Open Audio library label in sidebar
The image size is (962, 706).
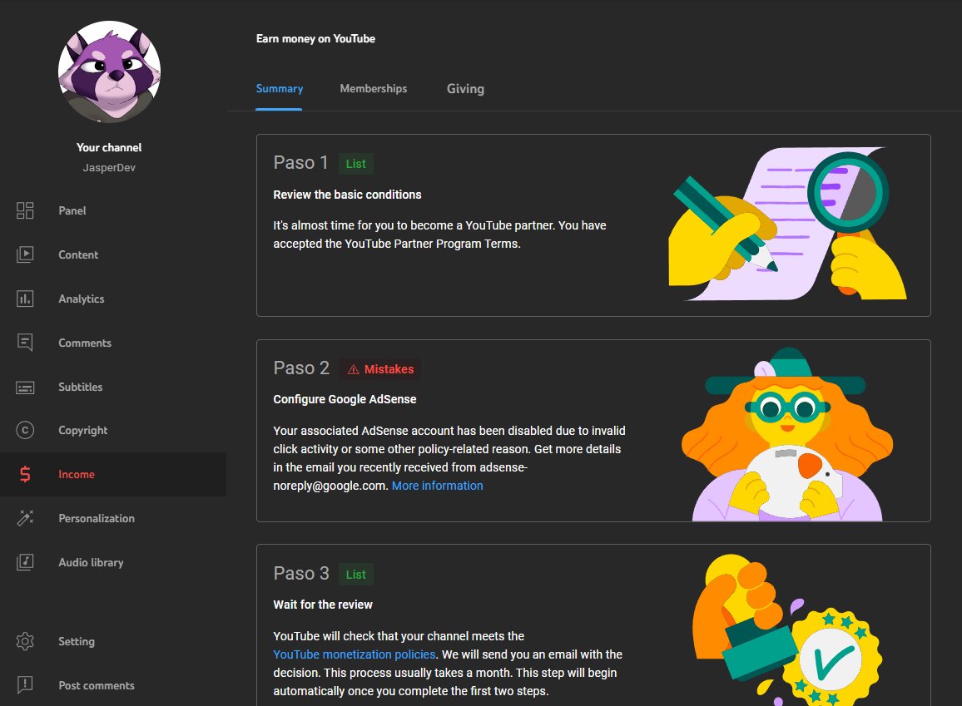[x=91, y=563]
